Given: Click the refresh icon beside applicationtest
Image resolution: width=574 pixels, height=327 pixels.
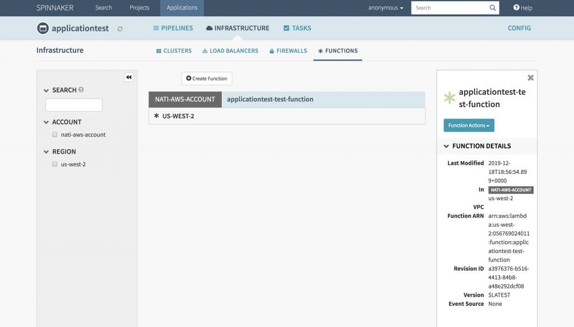Looking at the screenshot, I should click(x=119, y=28).
